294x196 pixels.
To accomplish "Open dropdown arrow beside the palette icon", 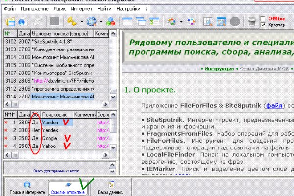I will [181, 22].
